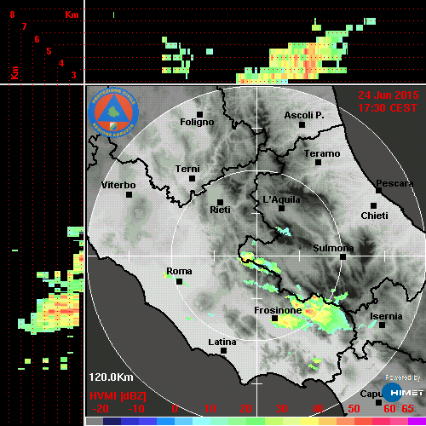Click the '50' value on dBZ scale
This screenshot has width=426, height=426.
tap(354, 409)
